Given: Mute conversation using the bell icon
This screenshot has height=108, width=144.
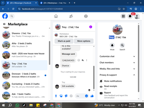Looking at the screenshot, I should click(x=112, y=45).
